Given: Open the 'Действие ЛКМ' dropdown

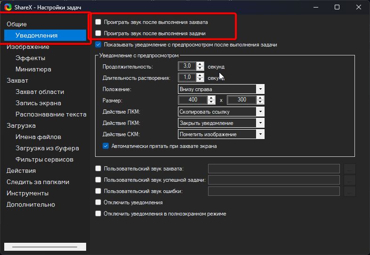Looking at the screenshot, I should (260, 112).
